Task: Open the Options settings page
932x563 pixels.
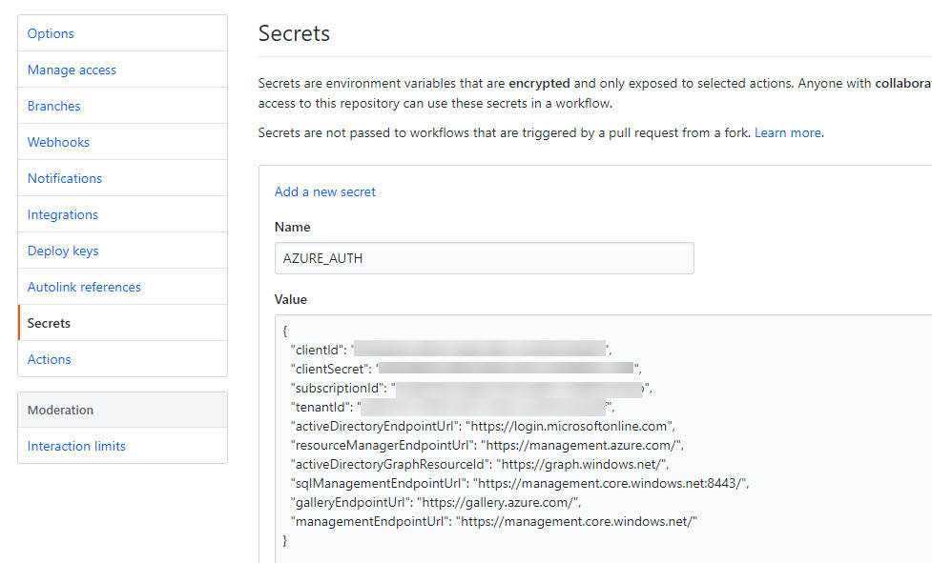Action: click(51, 33)
